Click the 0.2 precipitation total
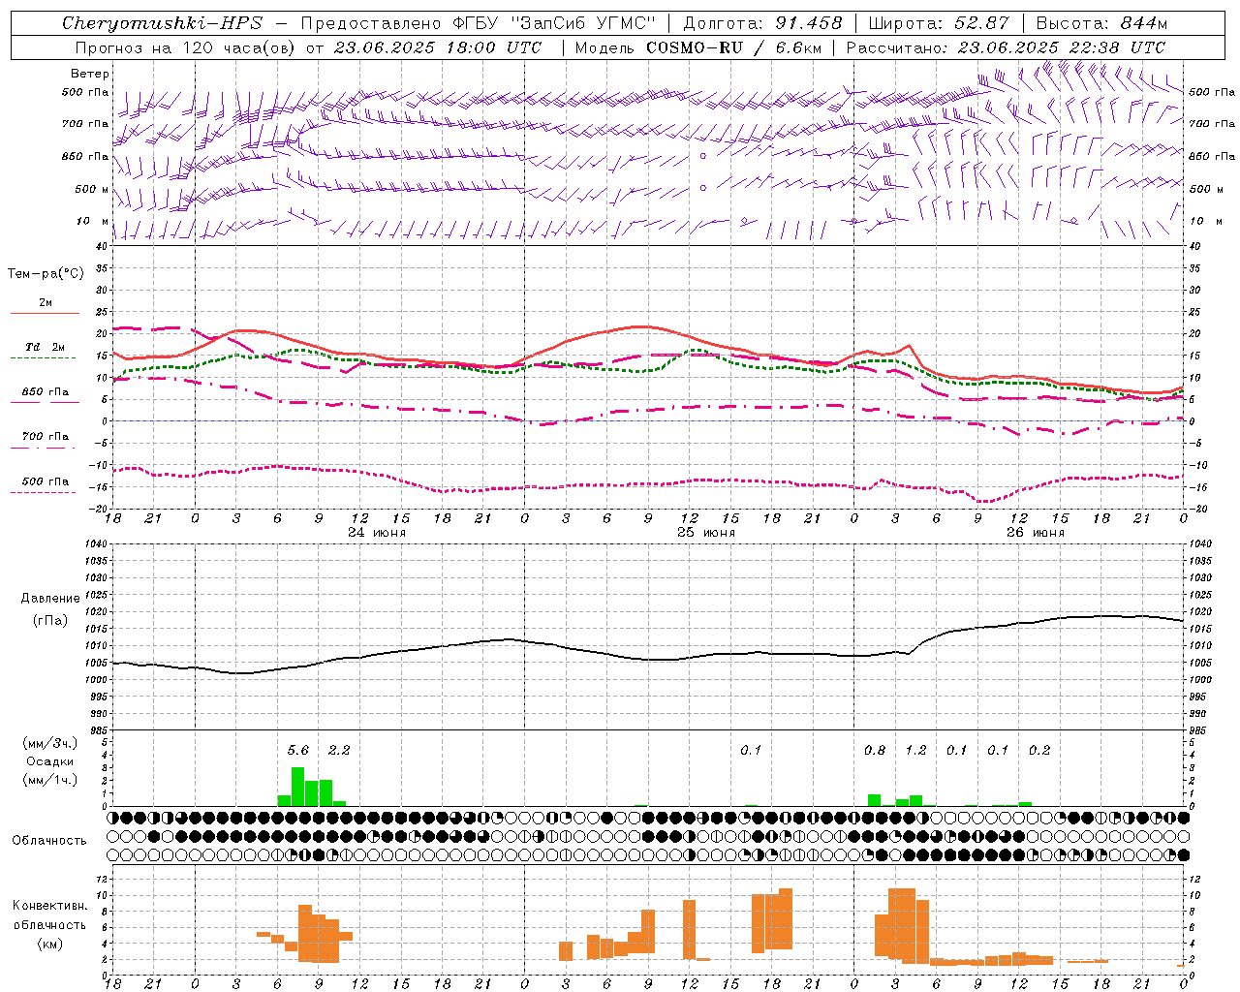The height and width of the screenshot is (992, 1240). click(1039, 751)
